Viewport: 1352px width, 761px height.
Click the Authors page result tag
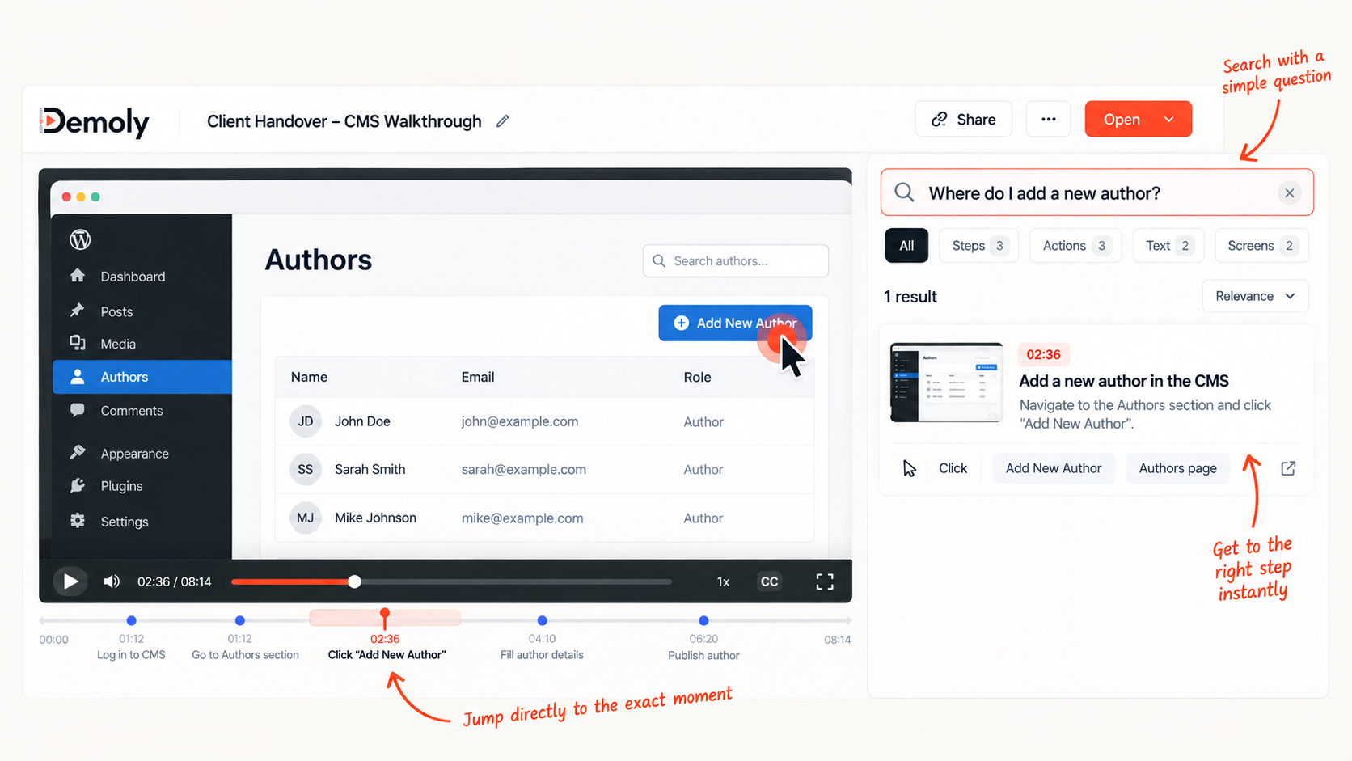click(x=1177, y=468)
